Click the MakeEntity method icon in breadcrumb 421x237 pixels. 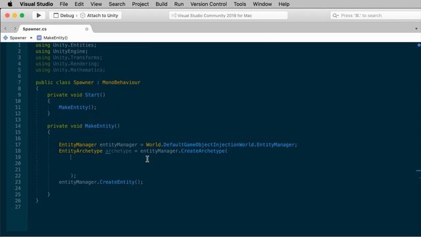39,38
